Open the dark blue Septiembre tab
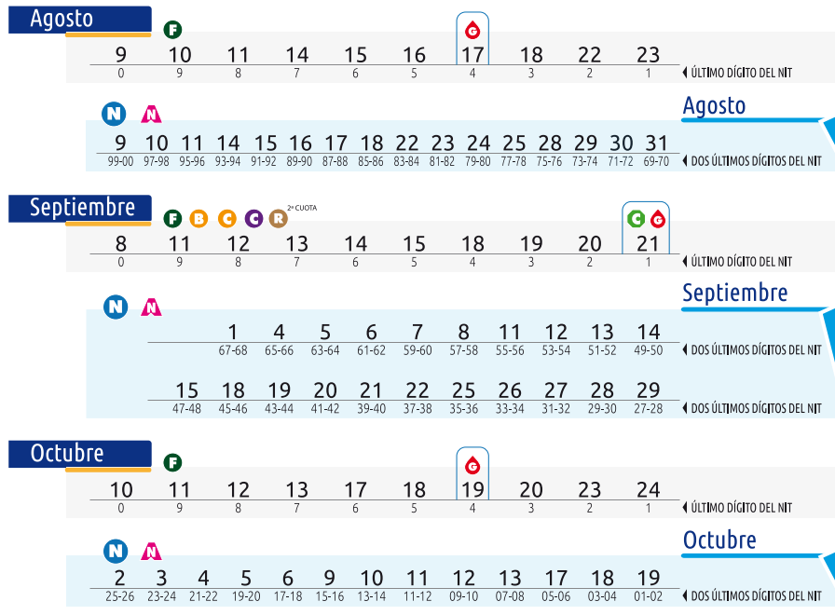This screenshot has width=835, height=615. (x=79, y=208)
